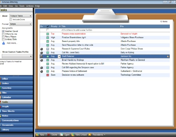
Task: Go to Calendar module
Action: tap(16, 97)
